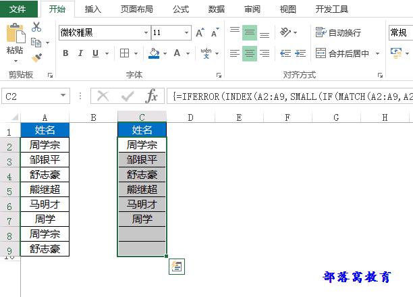
Task: Cancel formula entry X button
Action: pyautogui.click(x=103, y=96)
